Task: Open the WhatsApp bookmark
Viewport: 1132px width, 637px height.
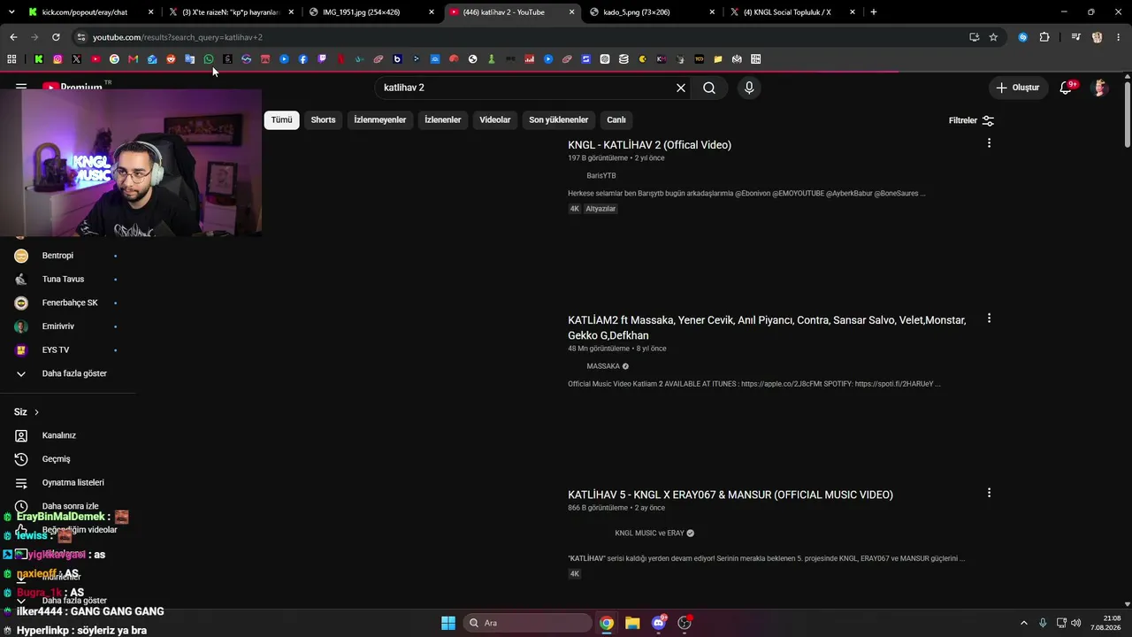Action: point(209,59)
